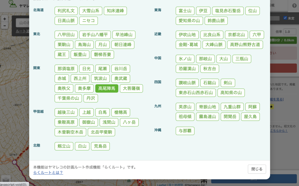Image resolution: width=299 pixels, height=186 pixels.
Task: Click the purple circle waypoint on map
Action: tap(14, 162)
